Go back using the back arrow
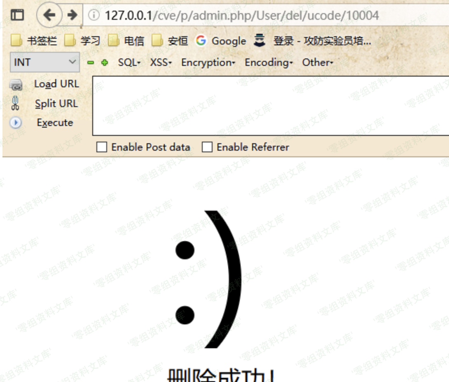The image size is (449, 382). click(x=49, y=15)
